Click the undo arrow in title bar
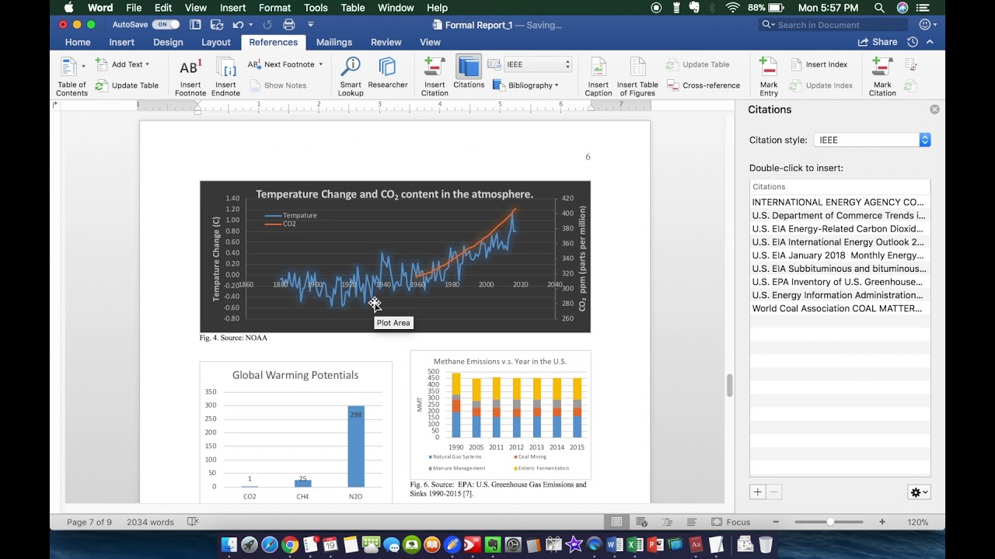 pyautogui.click(x=238, y=25)
